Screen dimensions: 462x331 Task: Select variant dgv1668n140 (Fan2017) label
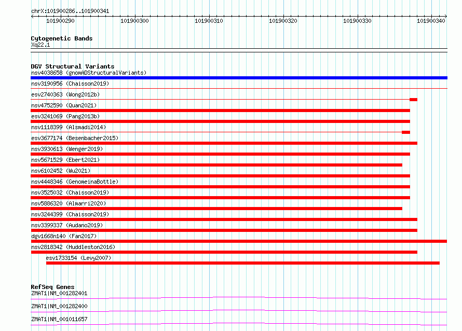[x=64, y=236]
